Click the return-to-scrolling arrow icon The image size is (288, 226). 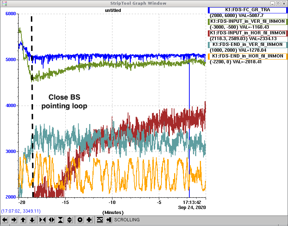pyautogui.click(x=109, y=219)
